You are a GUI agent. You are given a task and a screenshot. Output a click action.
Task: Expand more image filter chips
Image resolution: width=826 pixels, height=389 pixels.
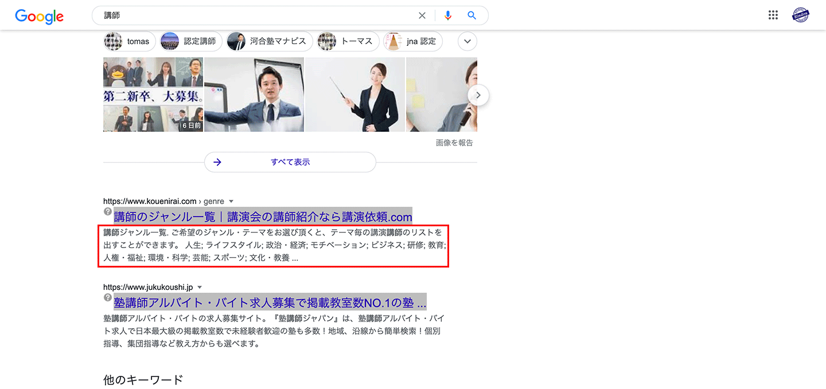pos(467,41)
